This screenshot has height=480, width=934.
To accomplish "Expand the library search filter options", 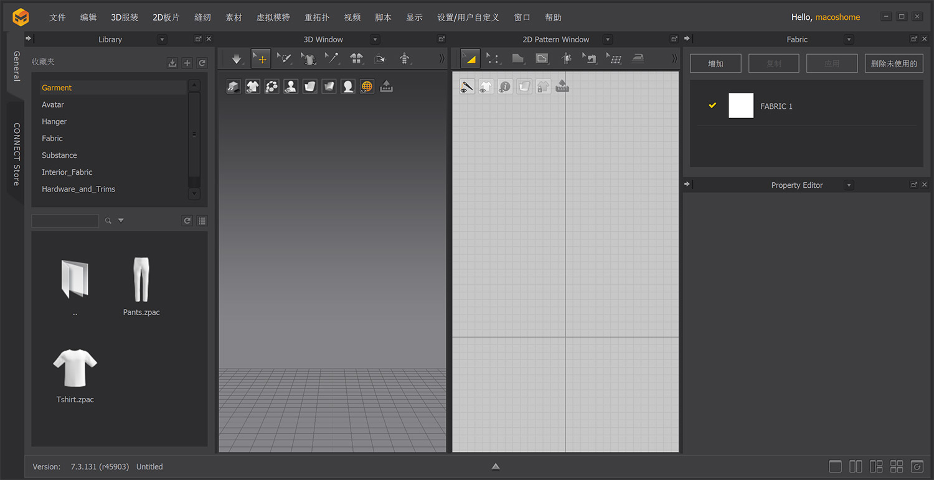I will tap(121, 220).
